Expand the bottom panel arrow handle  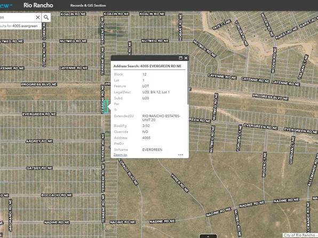[x=208, y=236]
